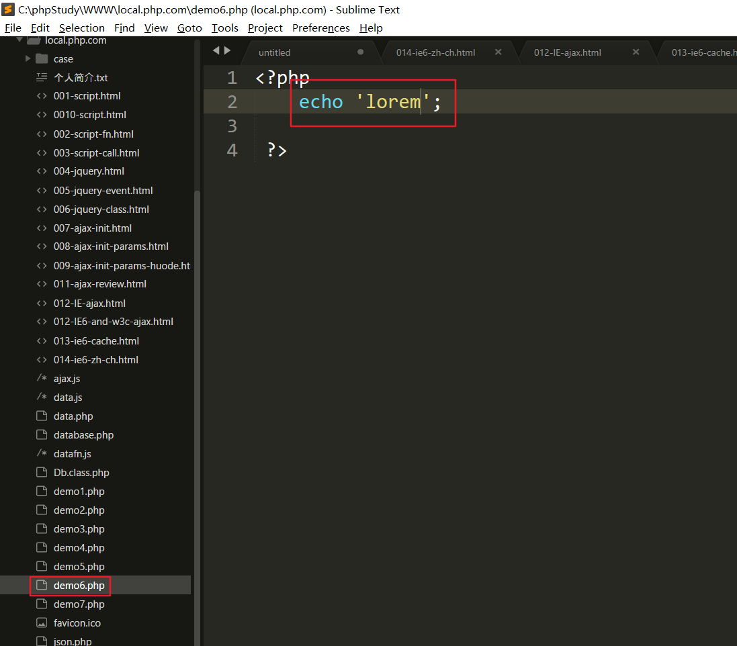The image size is (737, 646).
Task: Select Db.class.php in the sidebar
Action: click(x=81, y=473)
